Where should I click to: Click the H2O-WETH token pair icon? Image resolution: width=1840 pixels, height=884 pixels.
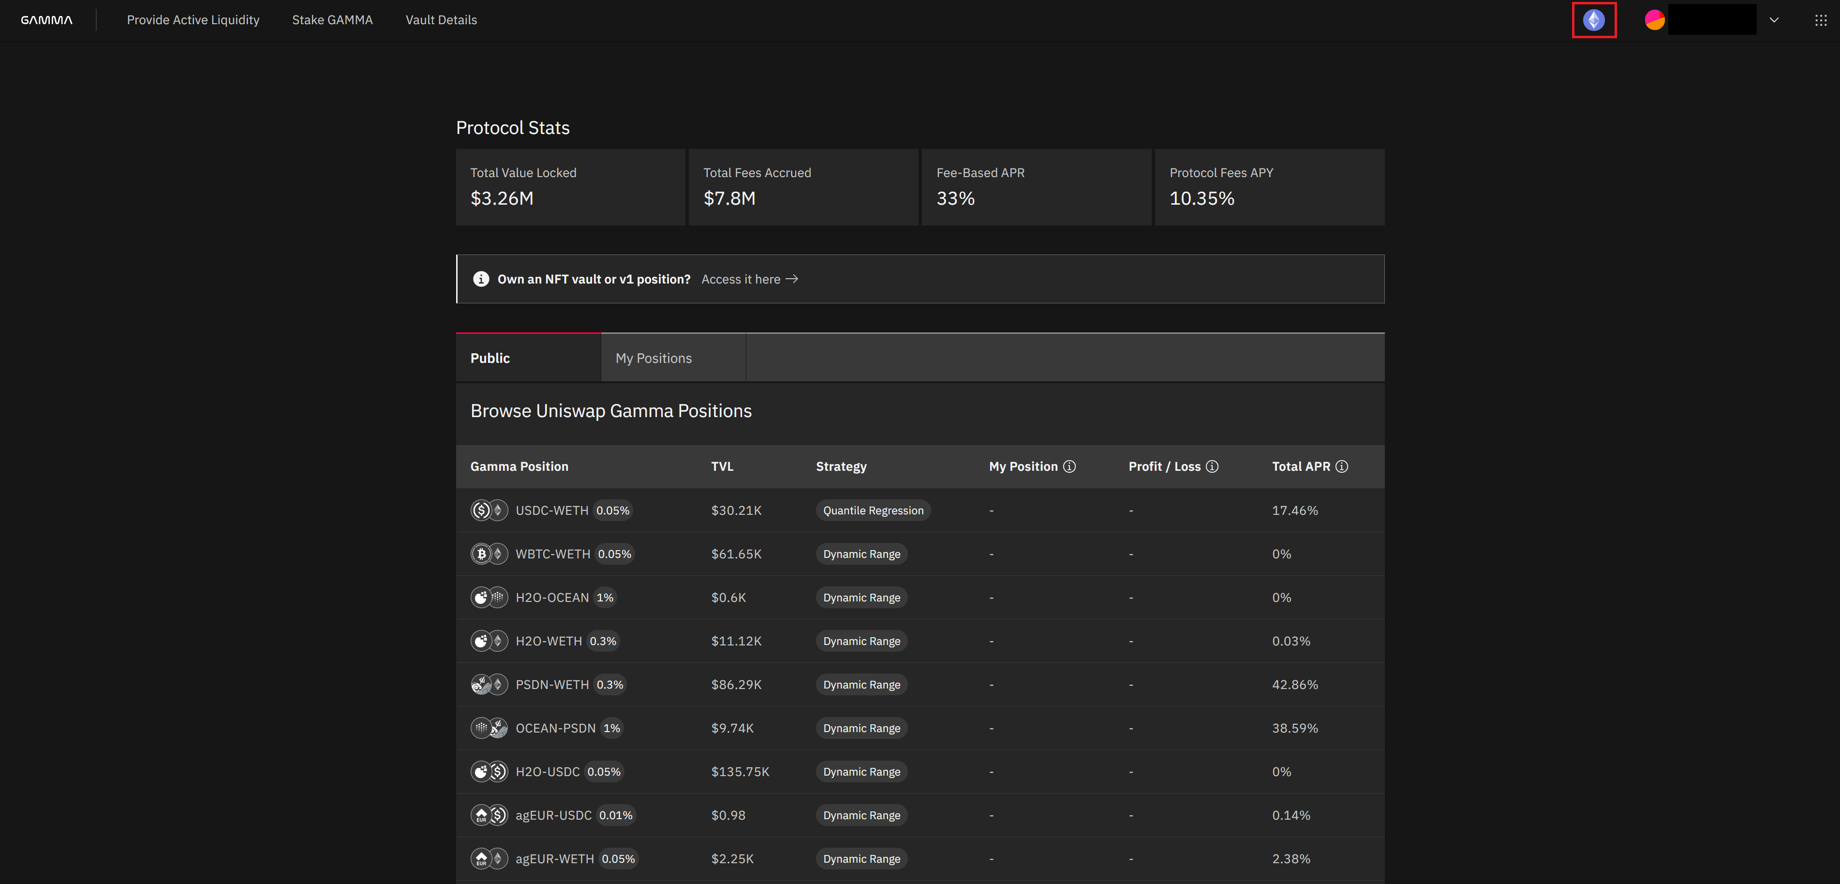pos(490,641)
